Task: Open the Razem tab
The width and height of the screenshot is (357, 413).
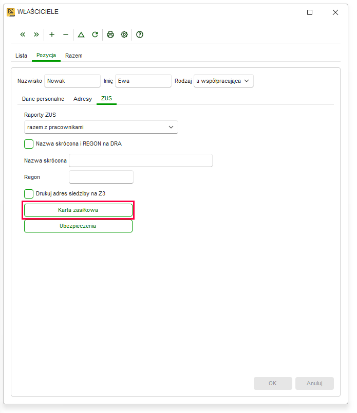Action: [x=74, y=56]
